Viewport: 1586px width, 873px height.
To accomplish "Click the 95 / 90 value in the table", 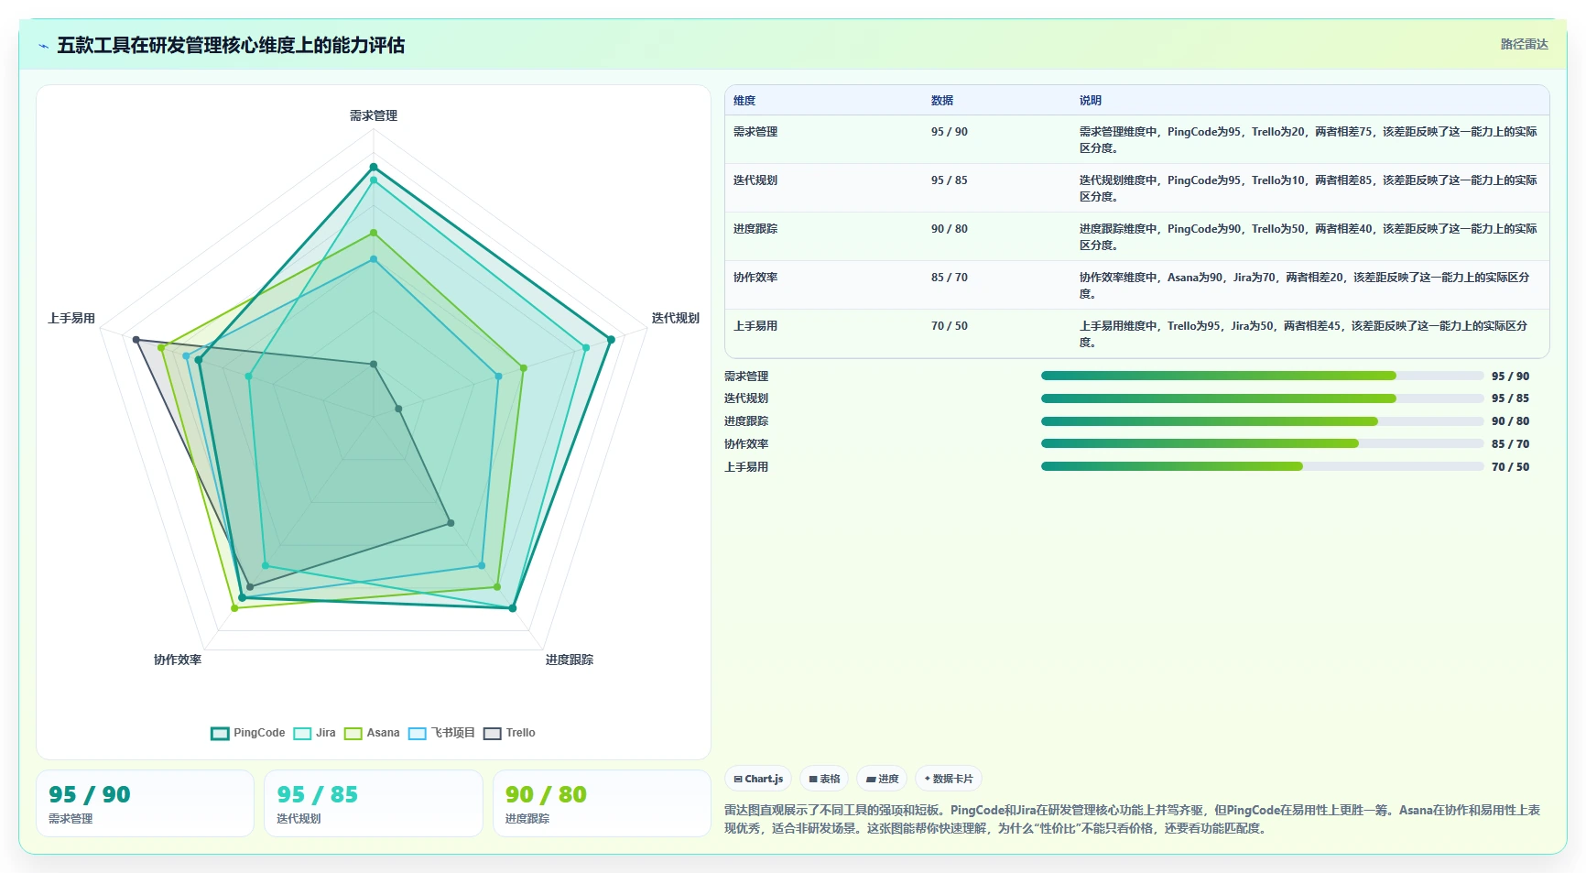I will coord(950,132).
